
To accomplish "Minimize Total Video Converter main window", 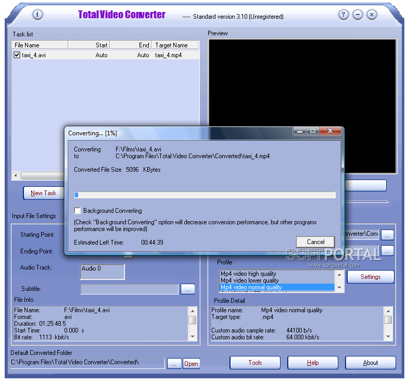I will (x=358, y=15).
